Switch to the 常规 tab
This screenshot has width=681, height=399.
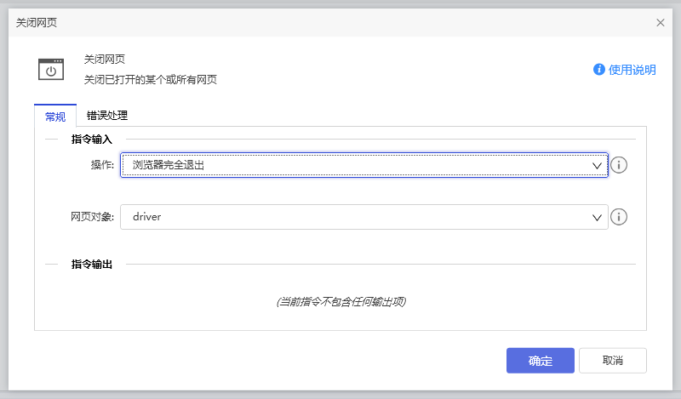click(54, 117)
